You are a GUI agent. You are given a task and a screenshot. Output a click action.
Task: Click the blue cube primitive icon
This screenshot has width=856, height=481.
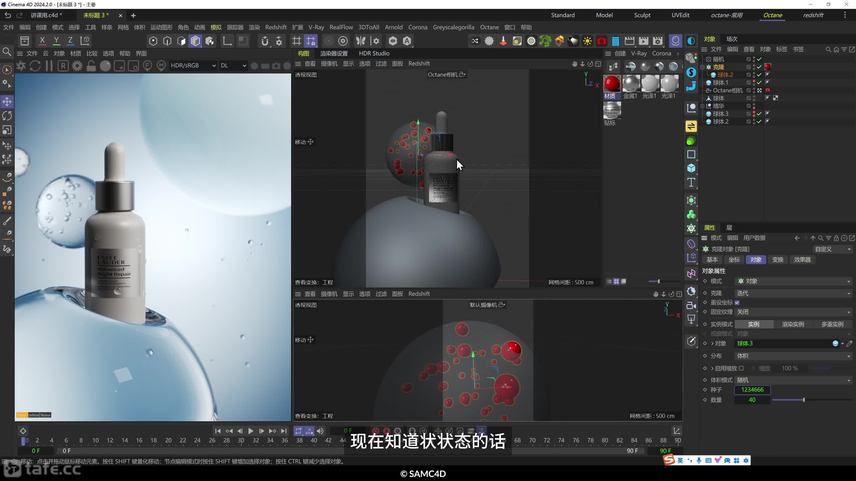(x=691, y=168)
